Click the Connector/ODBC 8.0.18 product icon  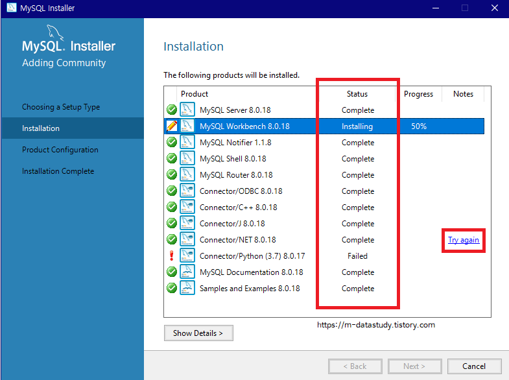coord(187,191)
